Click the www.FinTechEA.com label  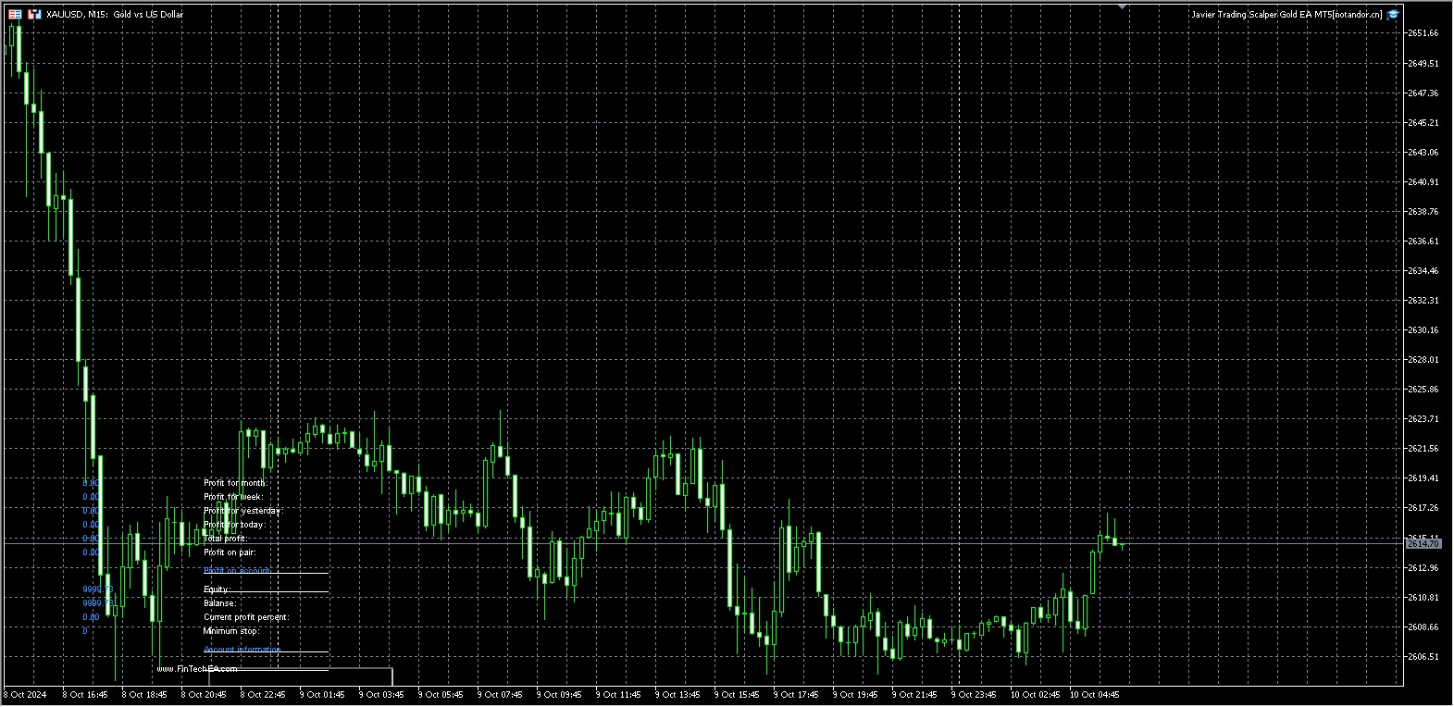click(197, 668)
